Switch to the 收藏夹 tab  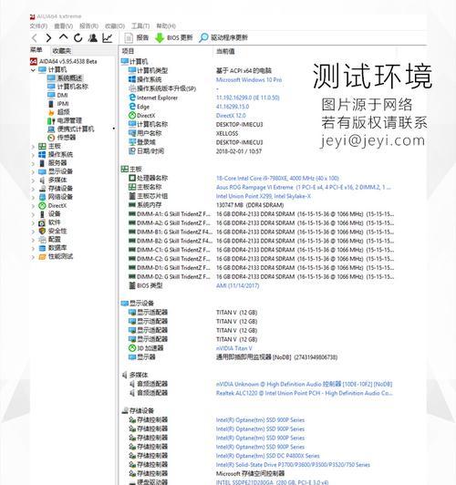tap(62, 51)
